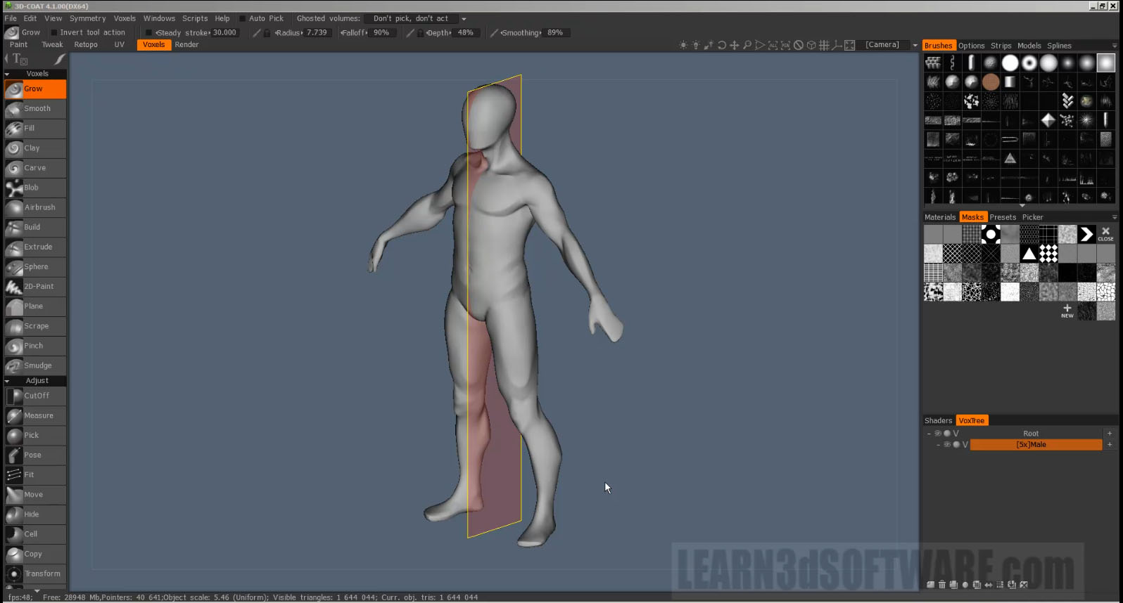The height and width of the screenshot is (603, 1123).
Task: Switch to the Render room tab
Action: point(186,45)
